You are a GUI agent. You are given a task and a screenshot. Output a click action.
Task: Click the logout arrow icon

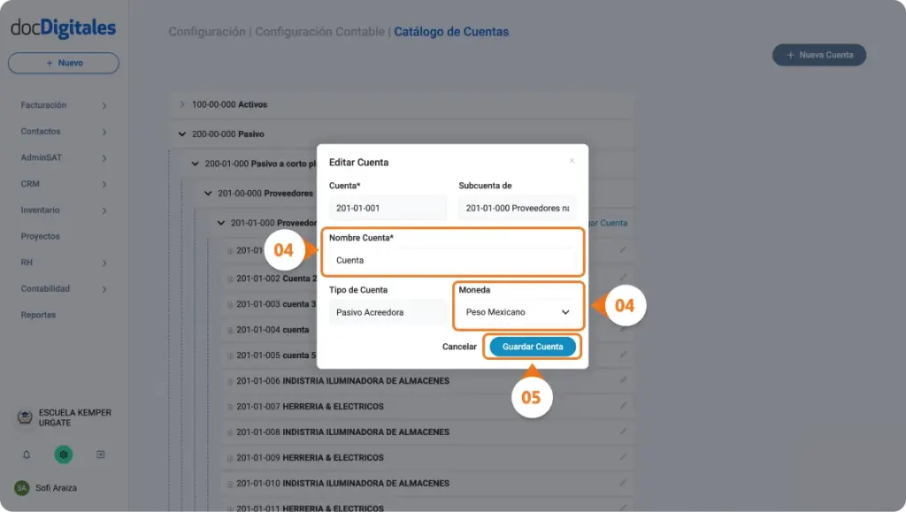[x=101, y=455]
